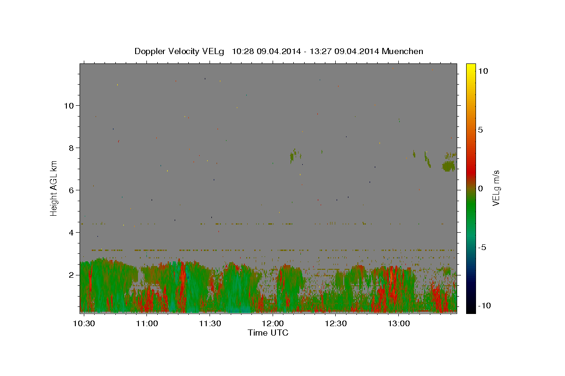Viewport: 565px width, 376px height.
Task: Click the height axis label 4
Action: tap(72, 233)
